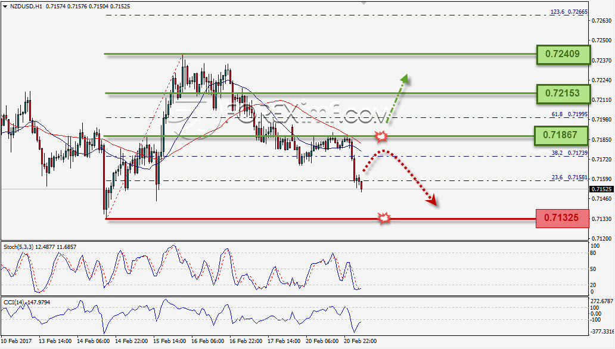
Task: Click the 0.72240 price scale value
Action: click(602, 80)
